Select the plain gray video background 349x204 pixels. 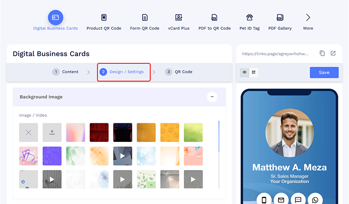pyautogui.click(x=123, y=179)
